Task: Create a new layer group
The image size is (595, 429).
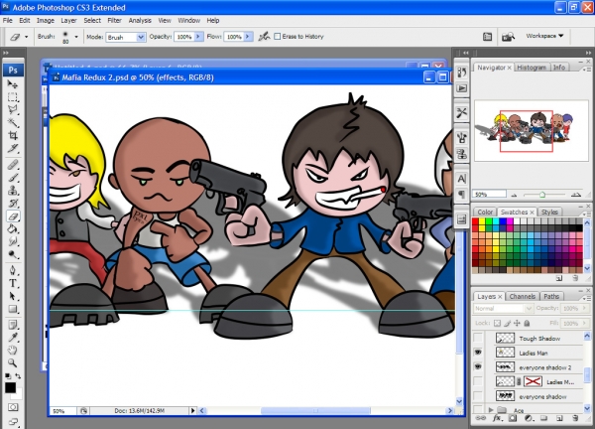Action: pos(543,418)
